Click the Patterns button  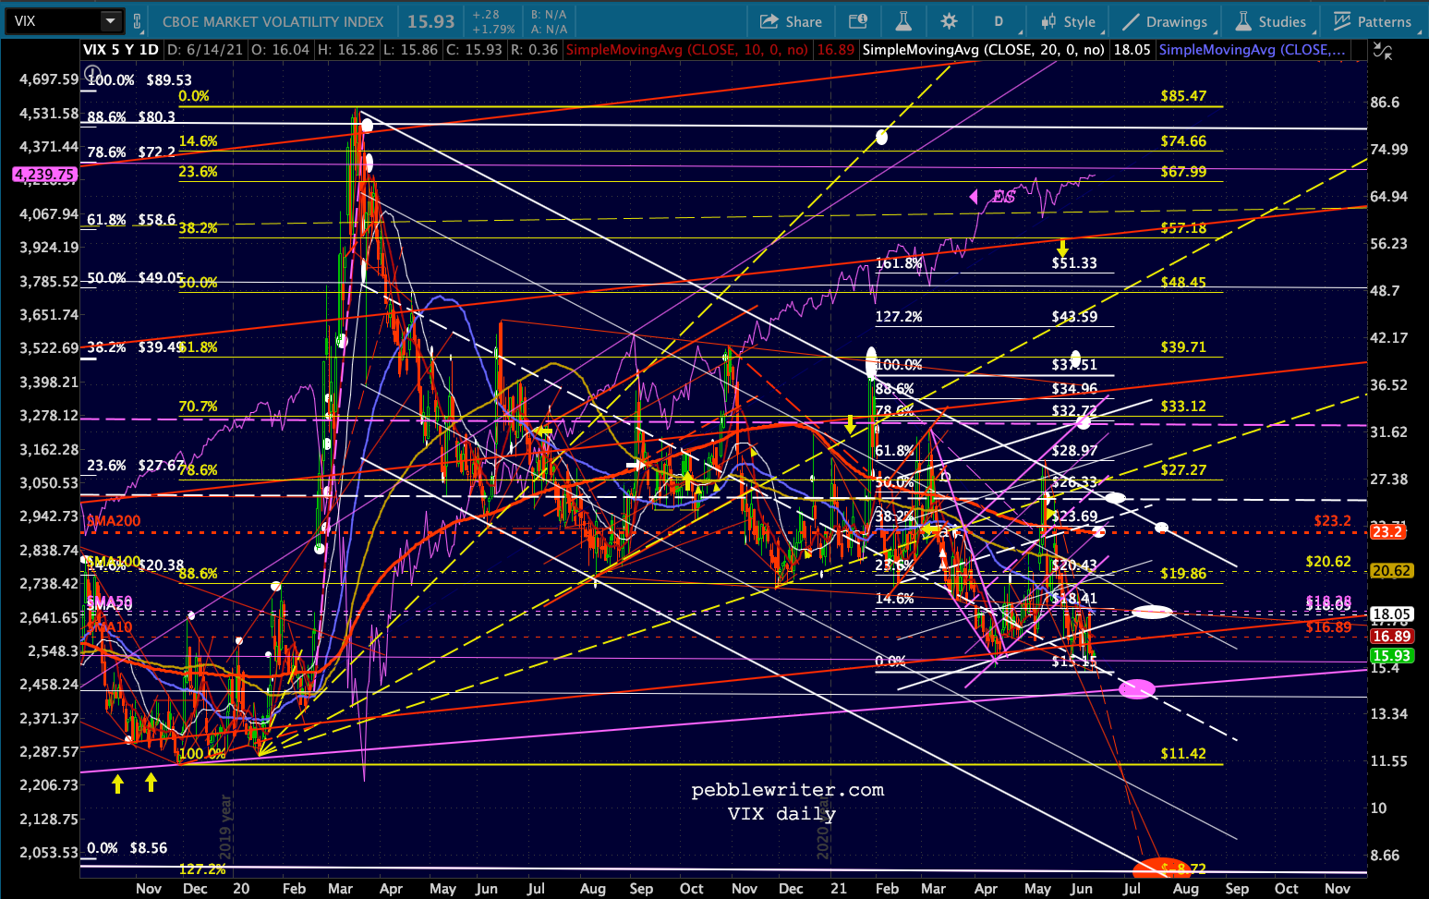point(1373,21)
